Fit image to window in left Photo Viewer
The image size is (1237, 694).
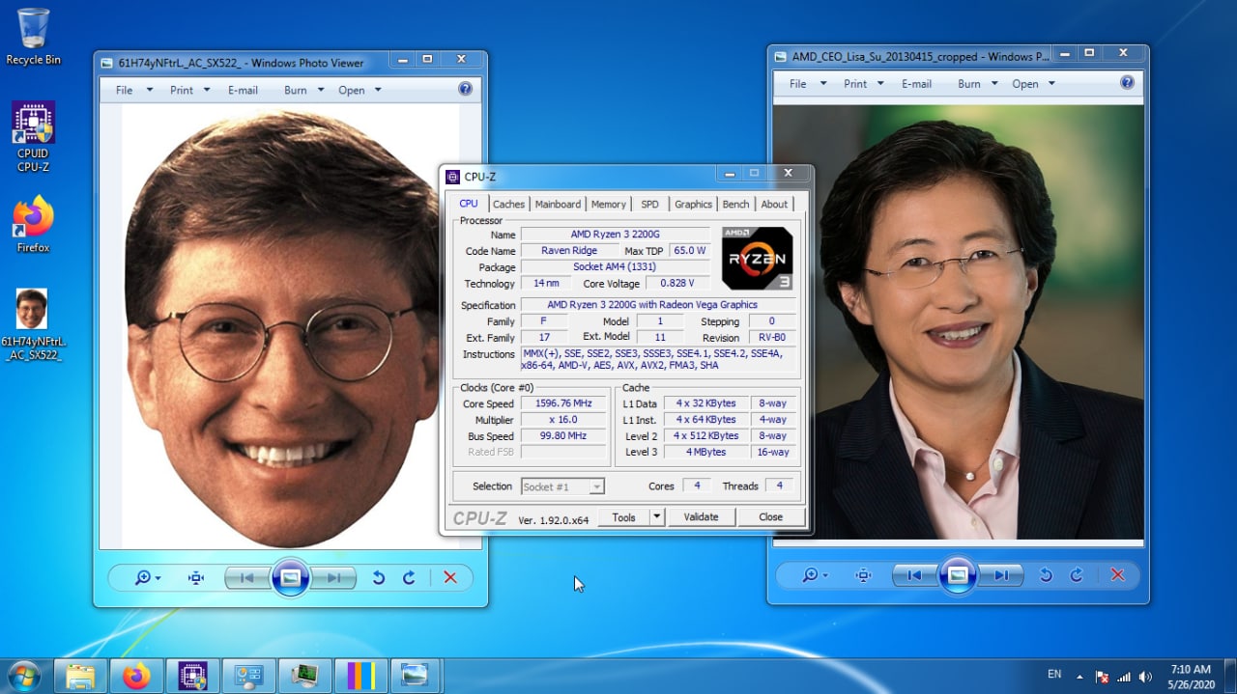click(196, 577)
